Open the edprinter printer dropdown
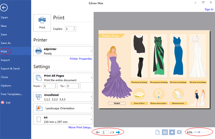Viewport: 215px width, 139px height. (63, 51)
